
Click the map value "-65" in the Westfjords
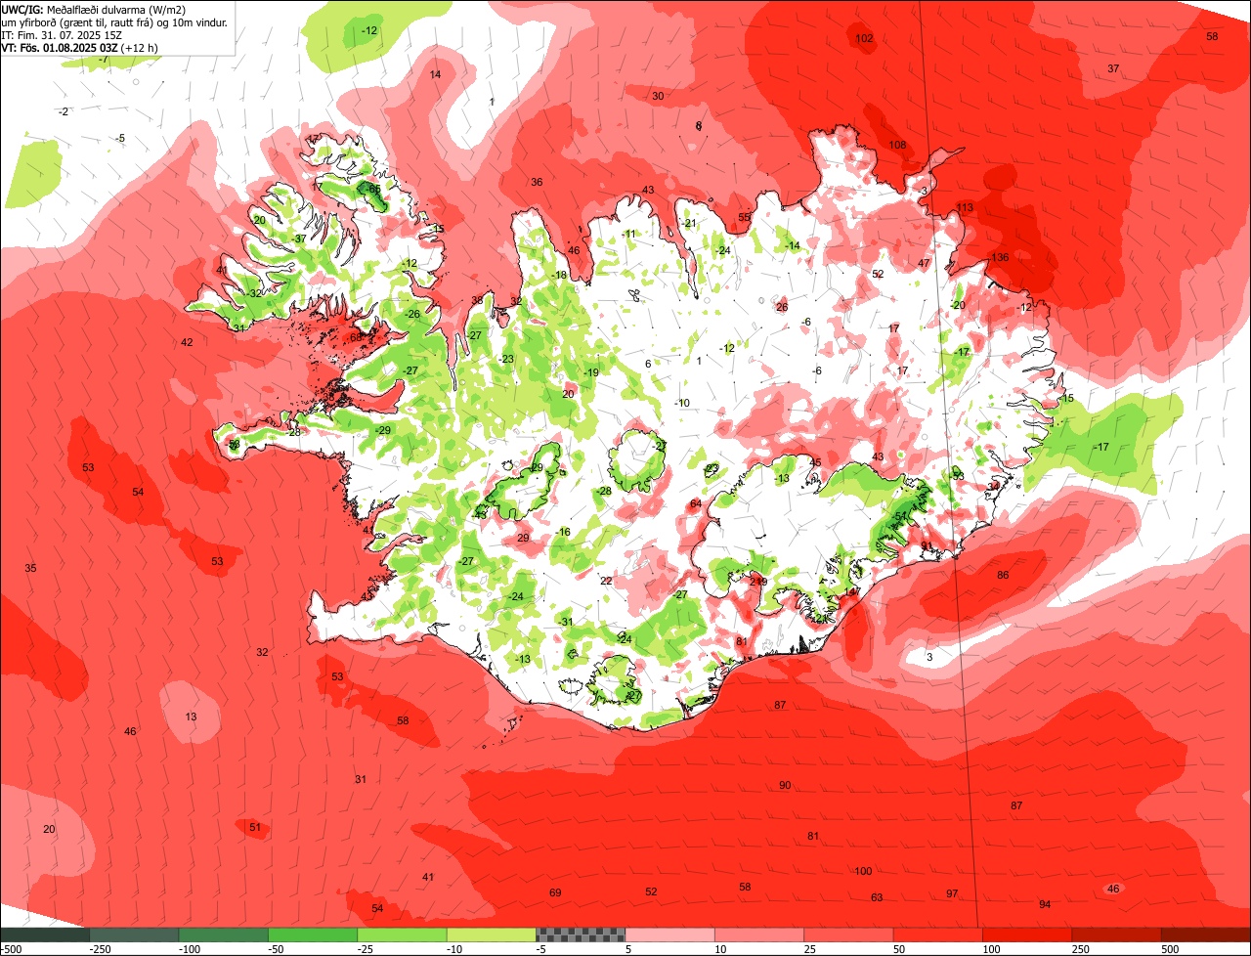(x=372, y=188)
